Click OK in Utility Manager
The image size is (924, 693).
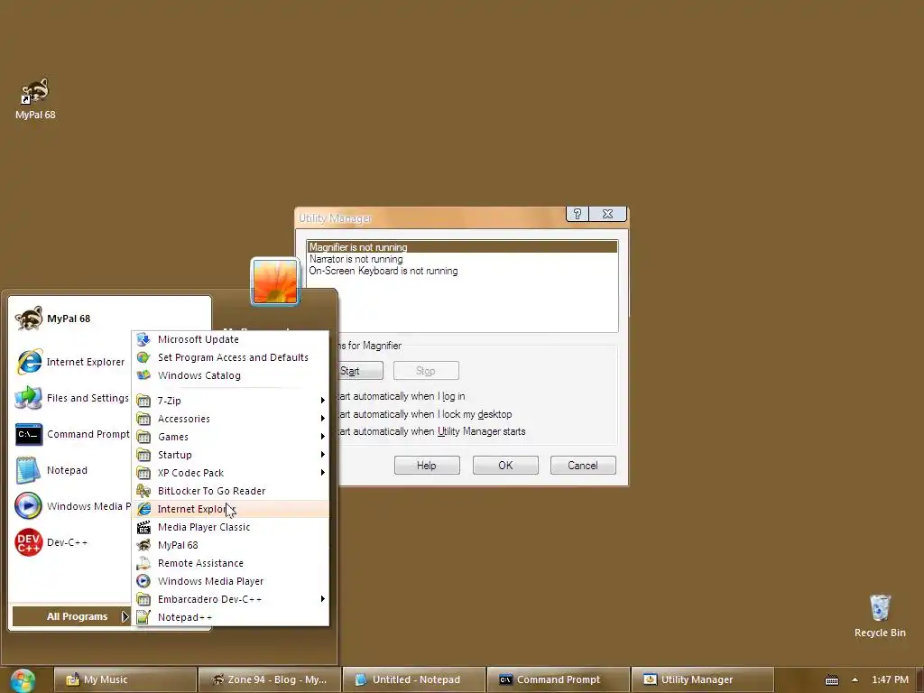pos(505,466)
